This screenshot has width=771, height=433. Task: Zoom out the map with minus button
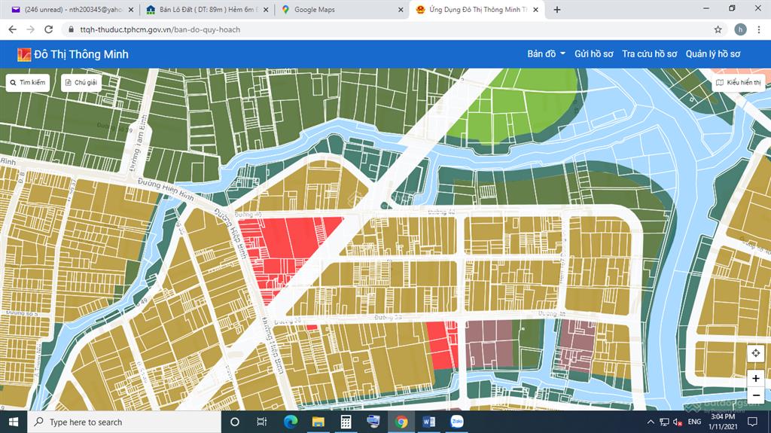click(756, 395)
